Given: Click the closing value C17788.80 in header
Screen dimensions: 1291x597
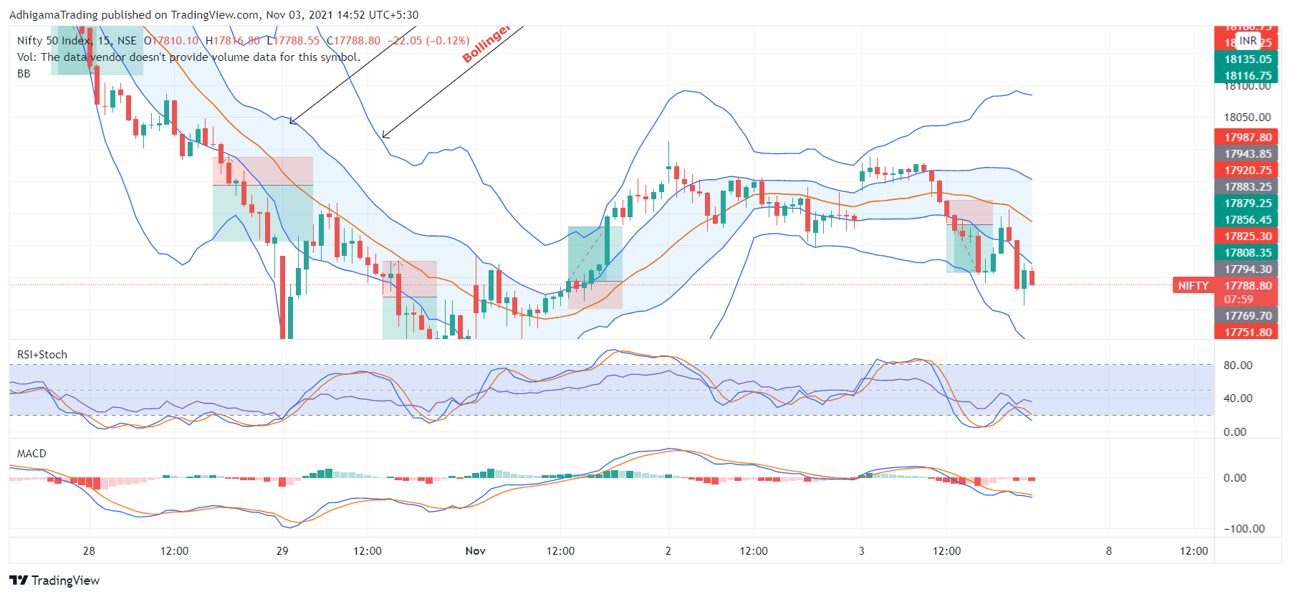Looking at the screenshot, I should point(353,41).
